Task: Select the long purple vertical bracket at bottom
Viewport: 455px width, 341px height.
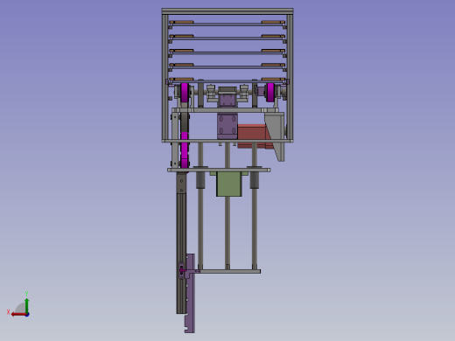Action: (x=190, y=293)
